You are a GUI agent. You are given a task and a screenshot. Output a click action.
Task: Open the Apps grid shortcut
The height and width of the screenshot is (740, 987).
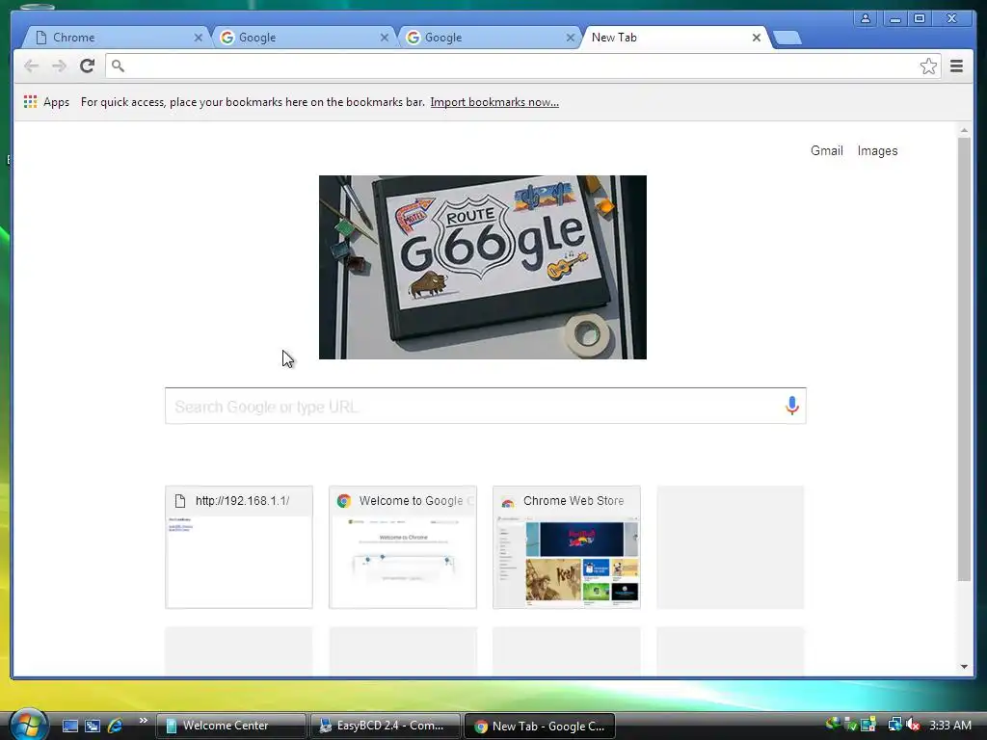pyautogui.click(x=46, y=102)
